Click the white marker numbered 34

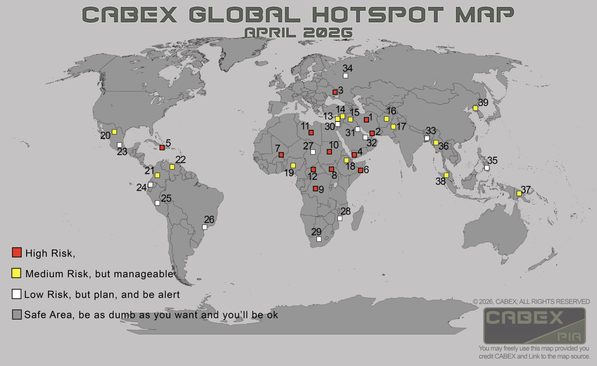coord(346,76)
